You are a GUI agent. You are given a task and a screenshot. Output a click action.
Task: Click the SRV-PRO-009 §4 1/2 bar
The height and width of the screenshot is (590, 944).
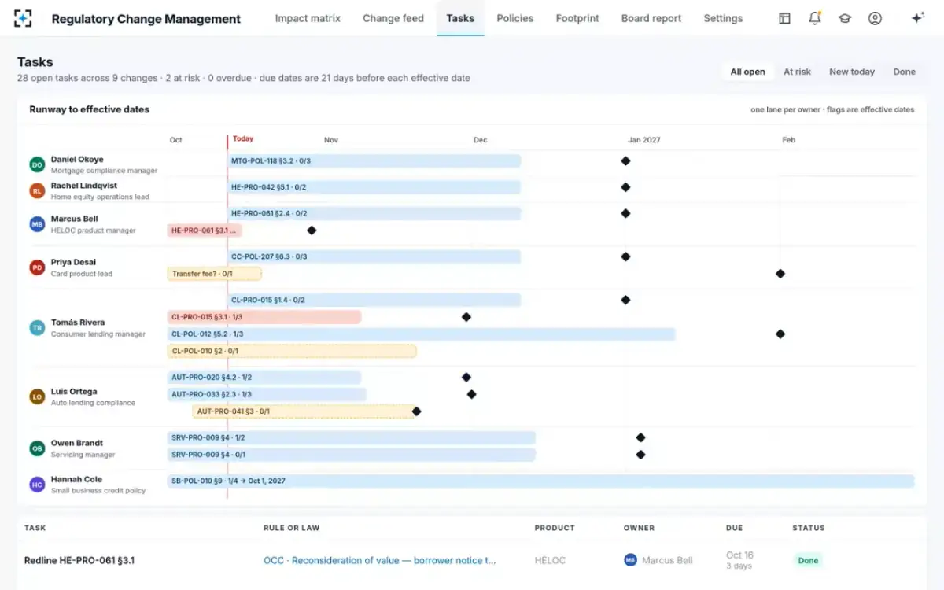click(351, 437)
